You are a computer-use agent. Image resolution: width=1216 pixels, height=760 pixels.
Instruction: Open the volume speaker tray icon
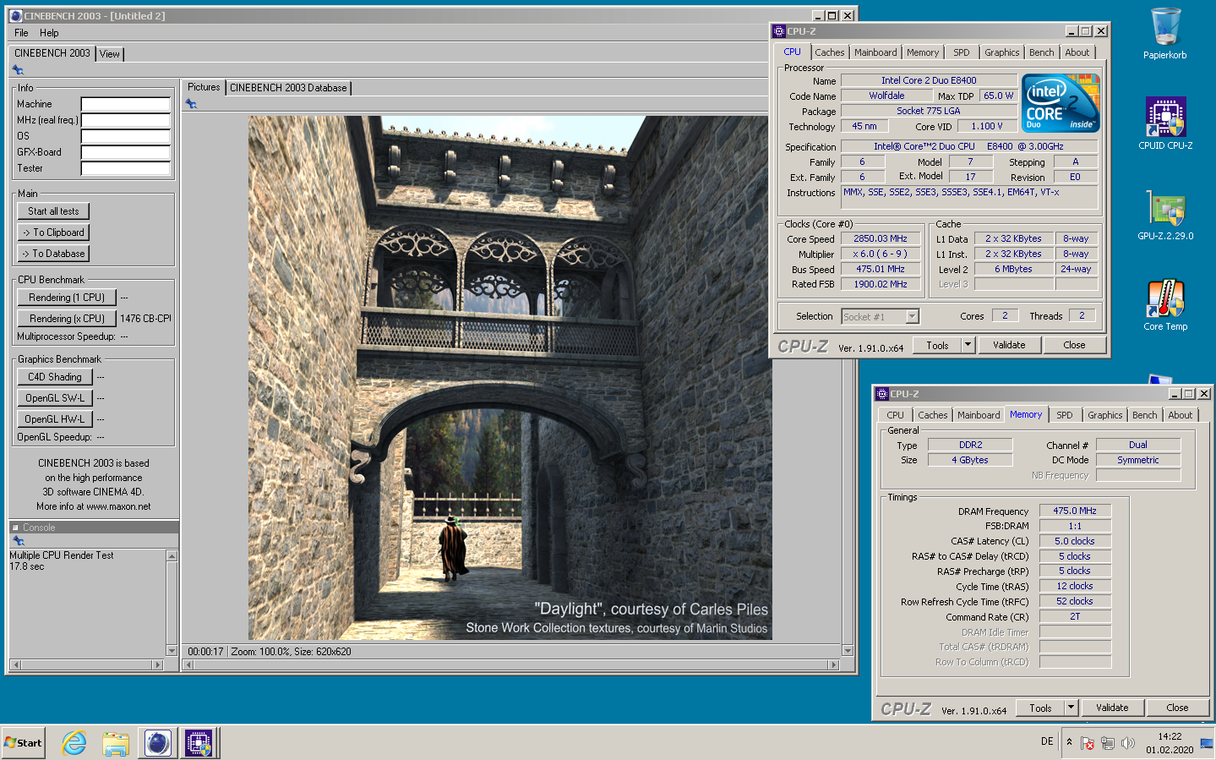(x=1128, y=743)
